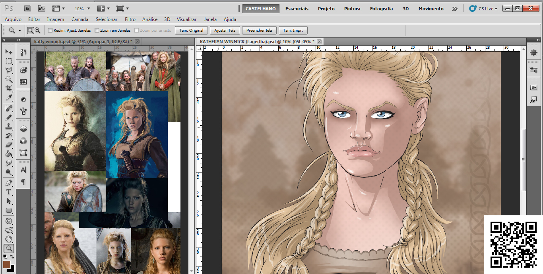Viewport: 543px width, 274px height.
Task: Show more workspaces with double chevron
Action: click(455, 8)
